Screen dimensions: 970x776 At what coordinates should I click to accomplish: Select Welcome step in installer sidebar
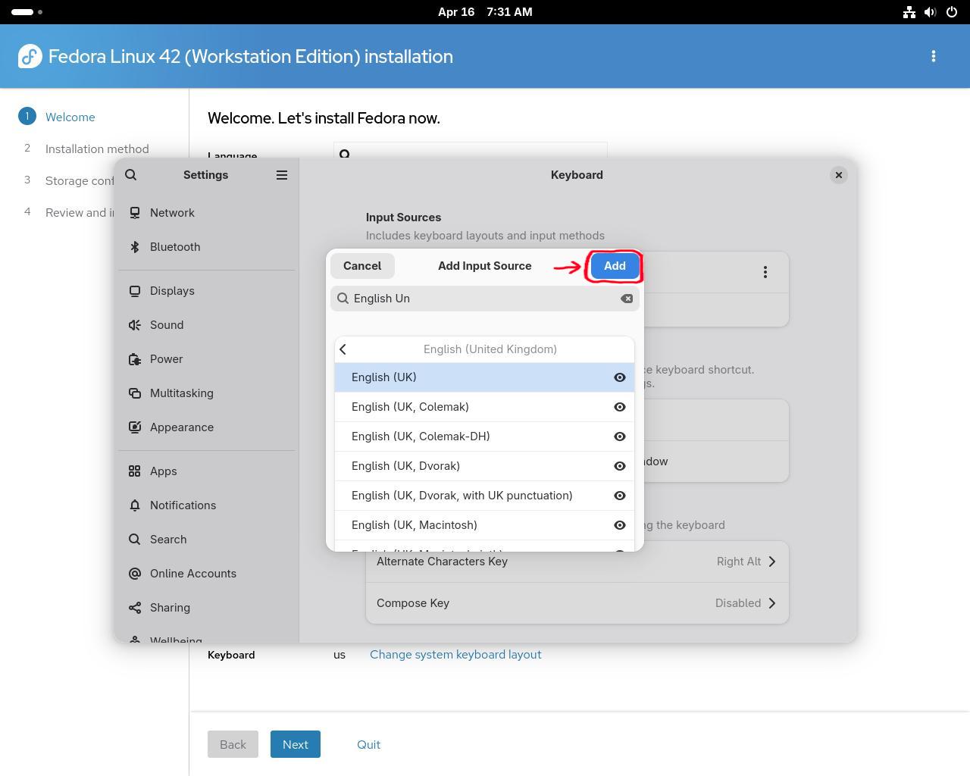(70, 117)
